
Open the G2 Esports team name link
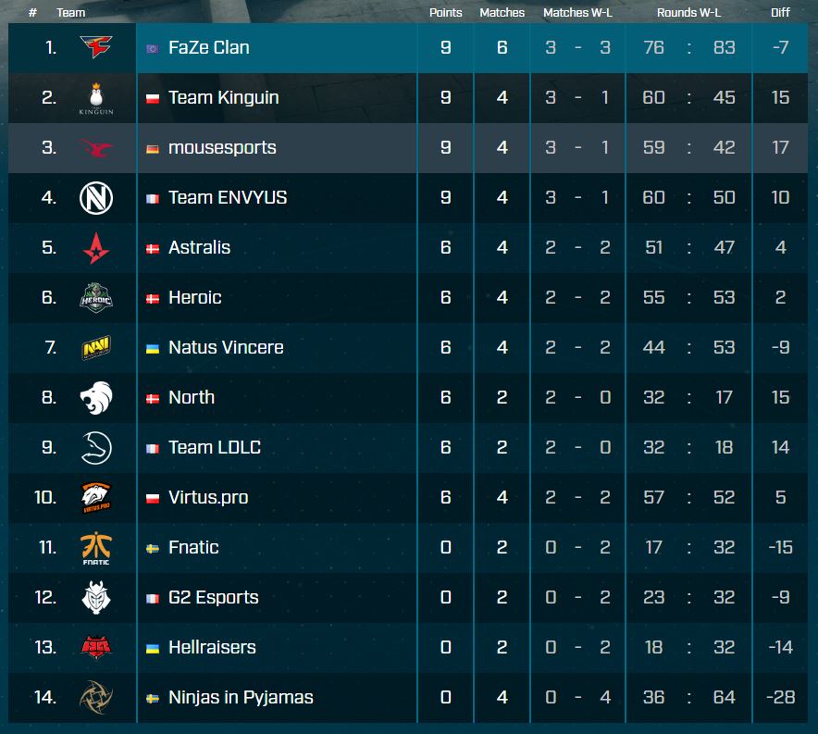(x=214, y=597)
